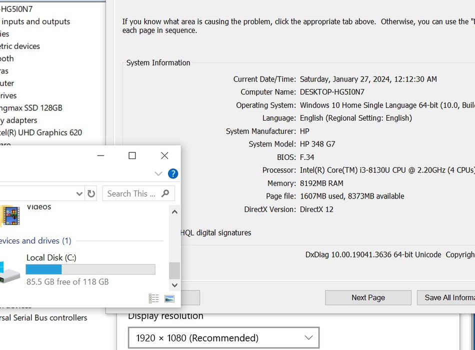The width and height of the screenshot is (475, 350).
Task: Click the search magnifier icon
Action: [x=165, y=193]
